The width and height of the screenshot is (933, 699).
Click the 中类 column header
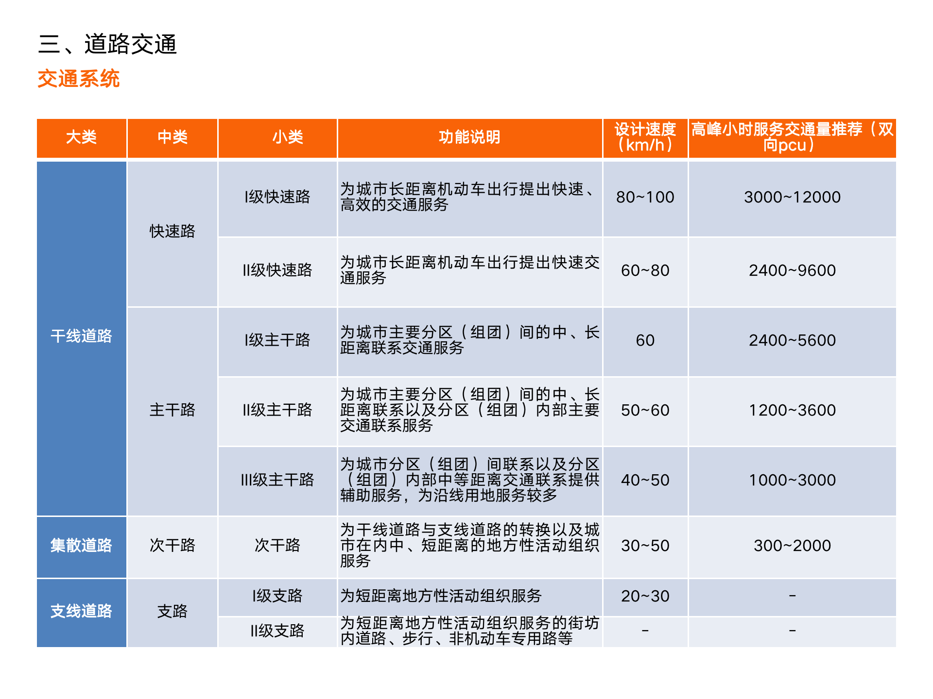click(x=172, y=137)
